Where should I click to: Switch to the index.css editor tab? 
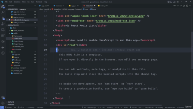[x=59, y=6]
